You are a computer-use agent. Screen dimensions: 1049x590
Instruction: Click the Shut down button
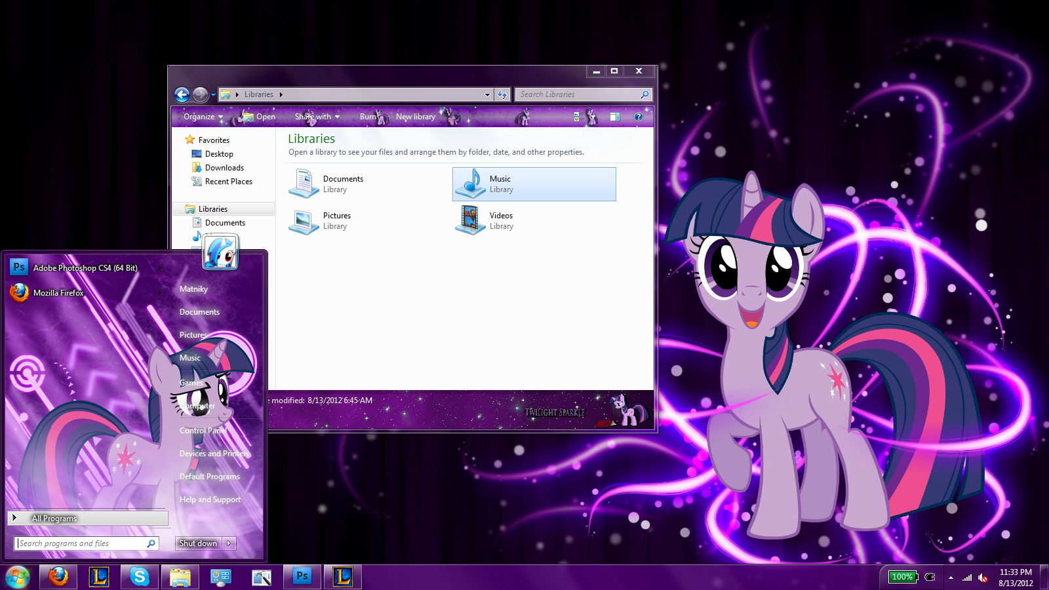tap(197, 543)
